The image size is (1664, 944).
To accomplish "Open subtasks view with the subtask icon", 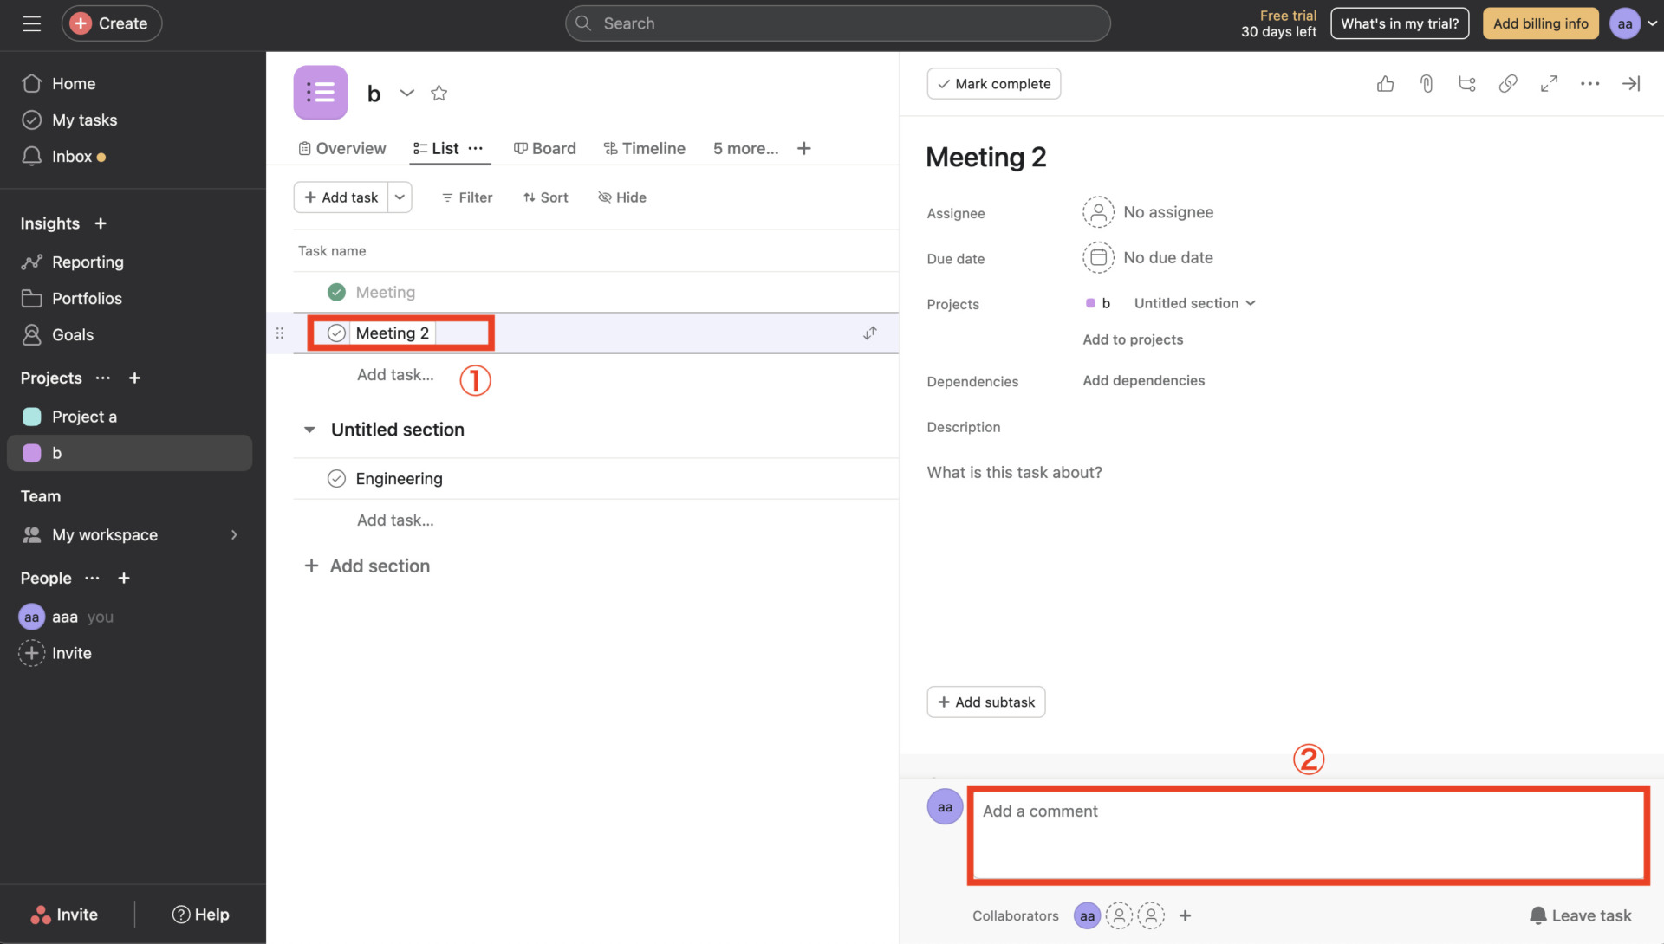I will coord(1466,83).
